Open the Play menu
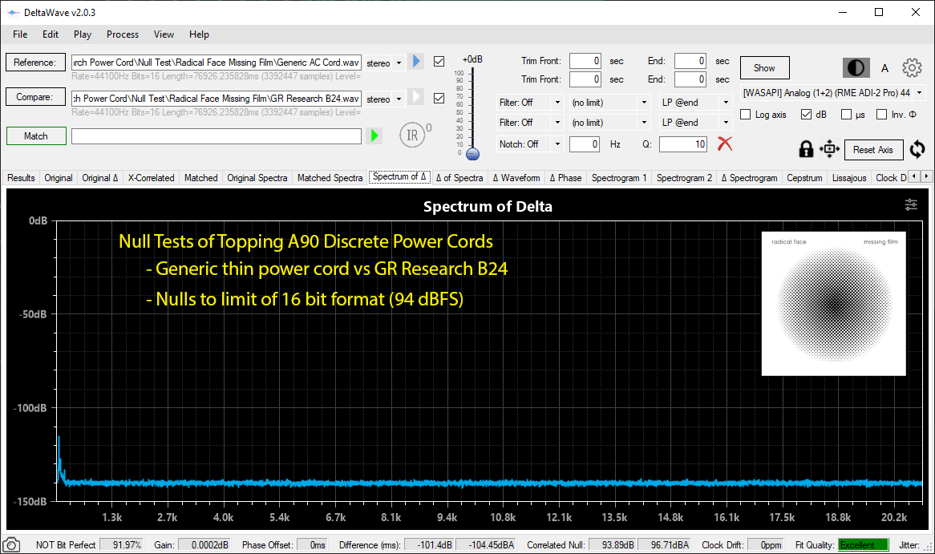 pos(83,34)
